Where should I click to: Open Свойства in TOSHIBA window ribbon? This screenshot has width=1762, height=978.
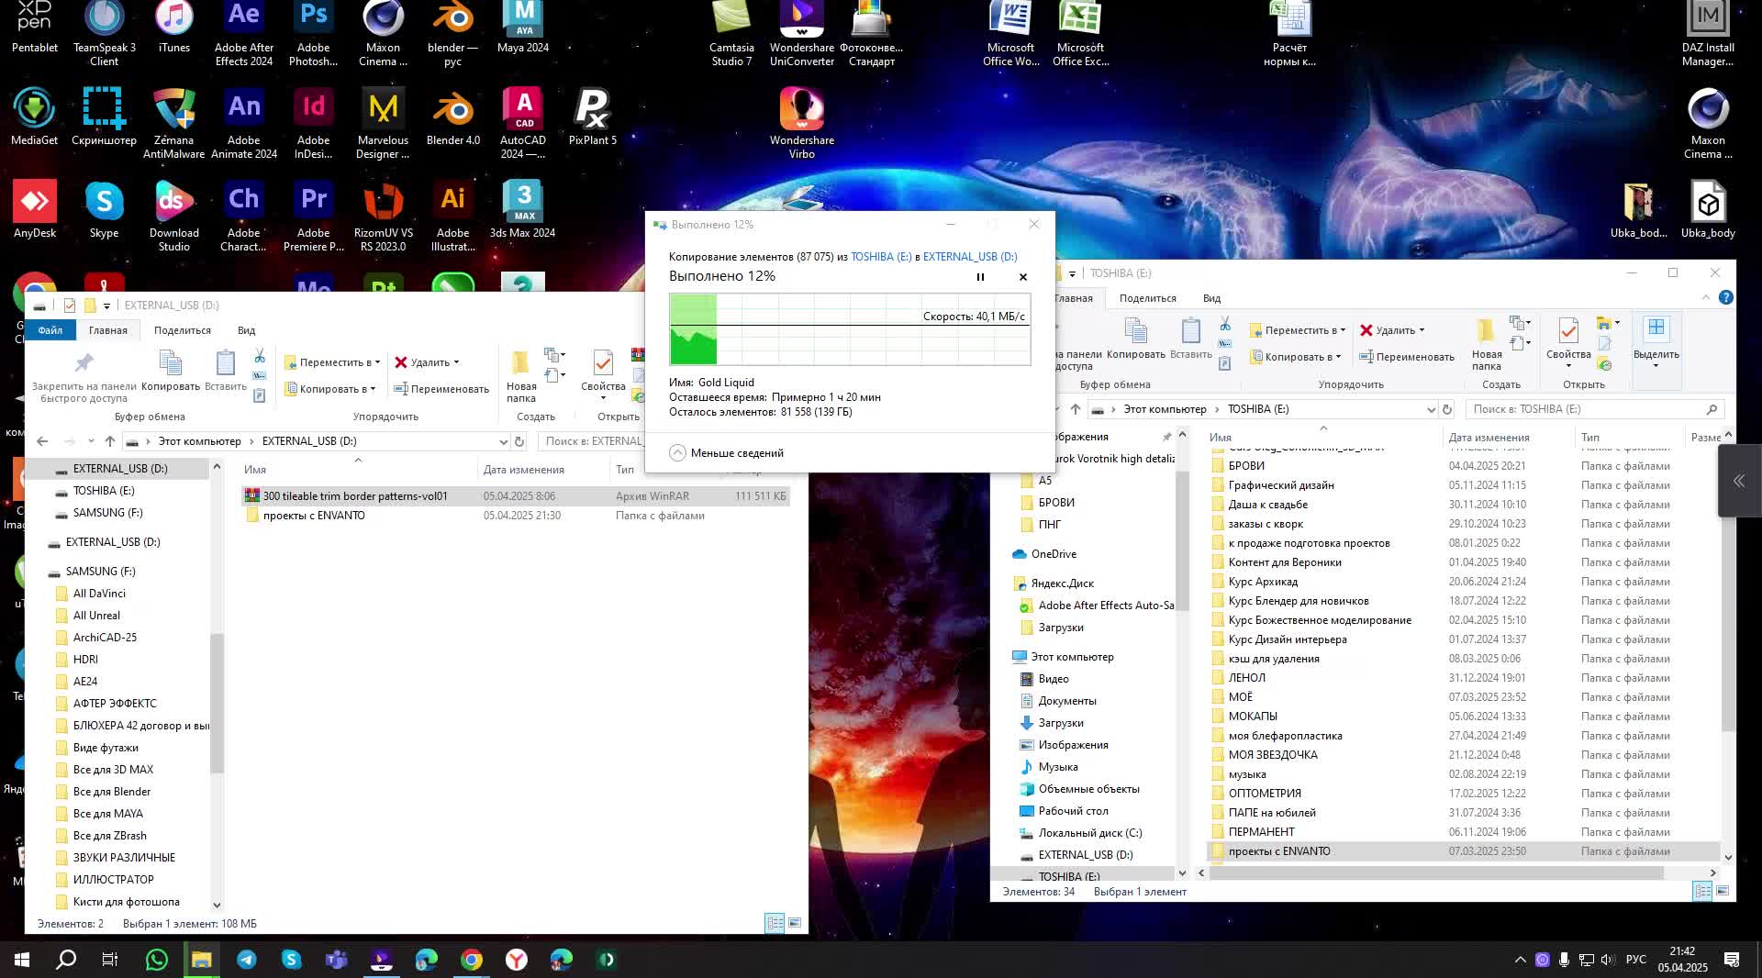pyautogui.click(x=1568, y=342)
